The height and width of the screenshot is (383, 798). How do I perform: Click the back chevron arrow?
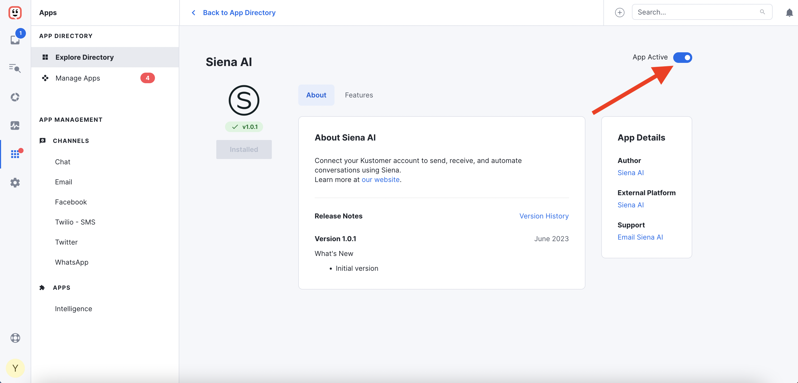193,13
